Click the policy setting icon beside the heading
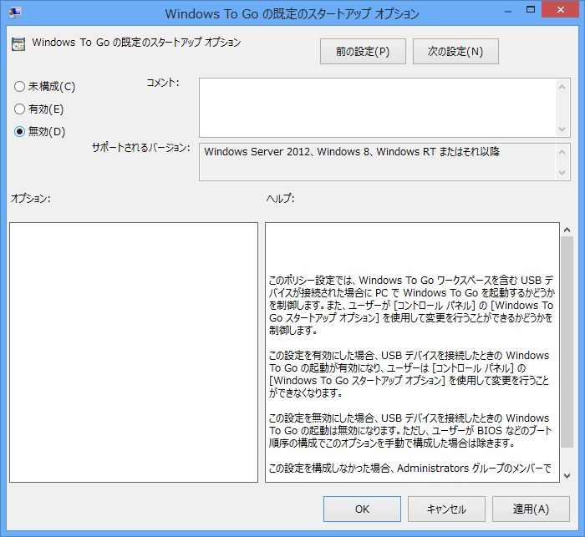Screen dimensions: 585x537 (x=18, y=44)
